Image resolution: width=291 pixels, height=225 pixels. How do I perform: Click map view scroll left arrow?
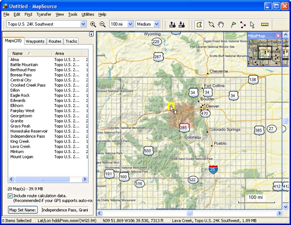[99, 213]
